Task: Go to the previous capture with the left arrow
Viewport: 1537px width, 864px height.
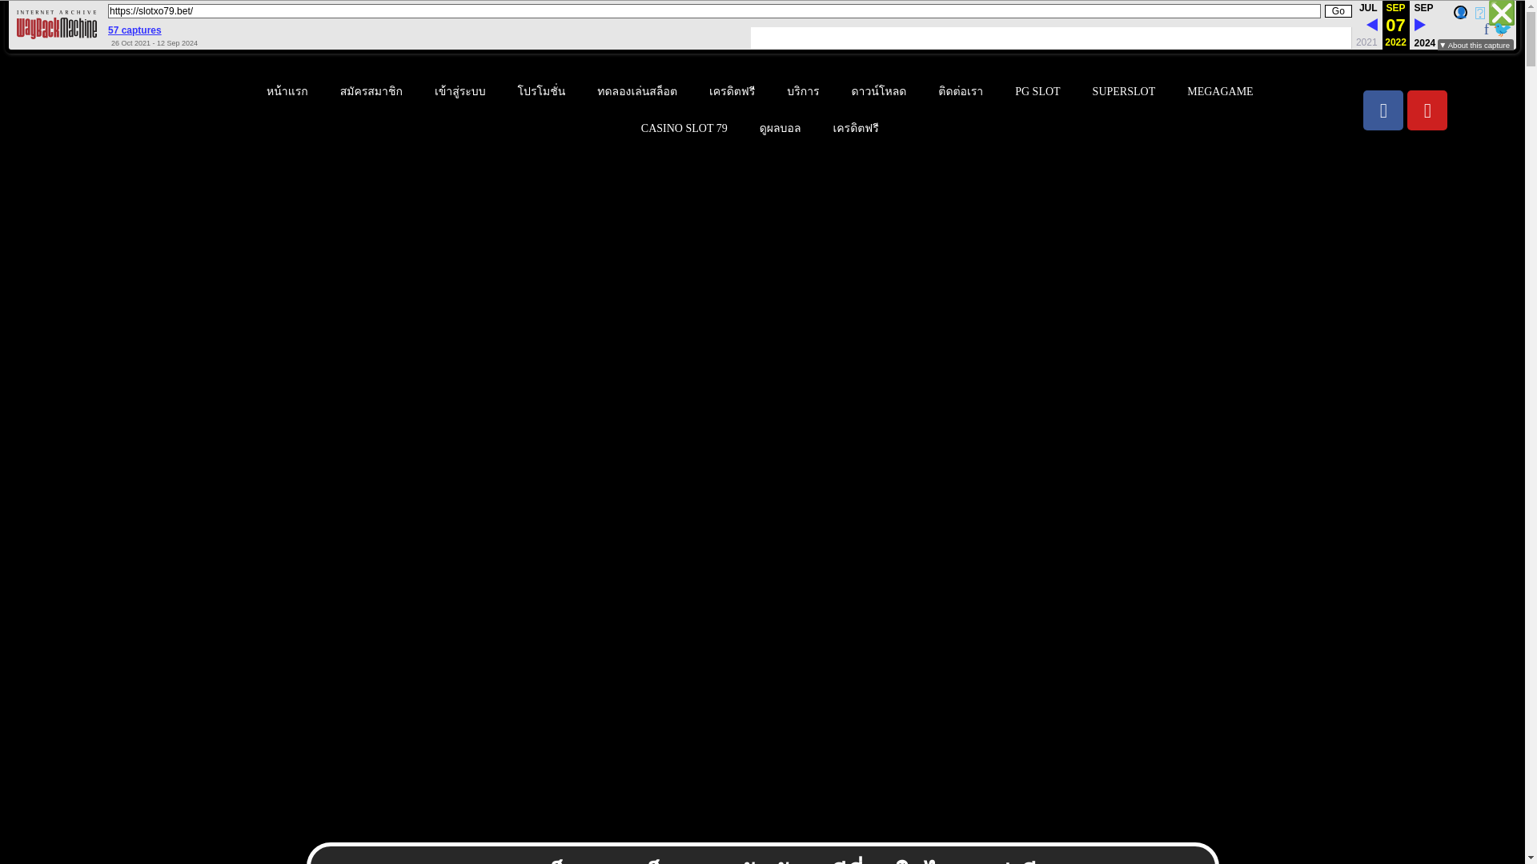Action: (x=1371, y=25)
